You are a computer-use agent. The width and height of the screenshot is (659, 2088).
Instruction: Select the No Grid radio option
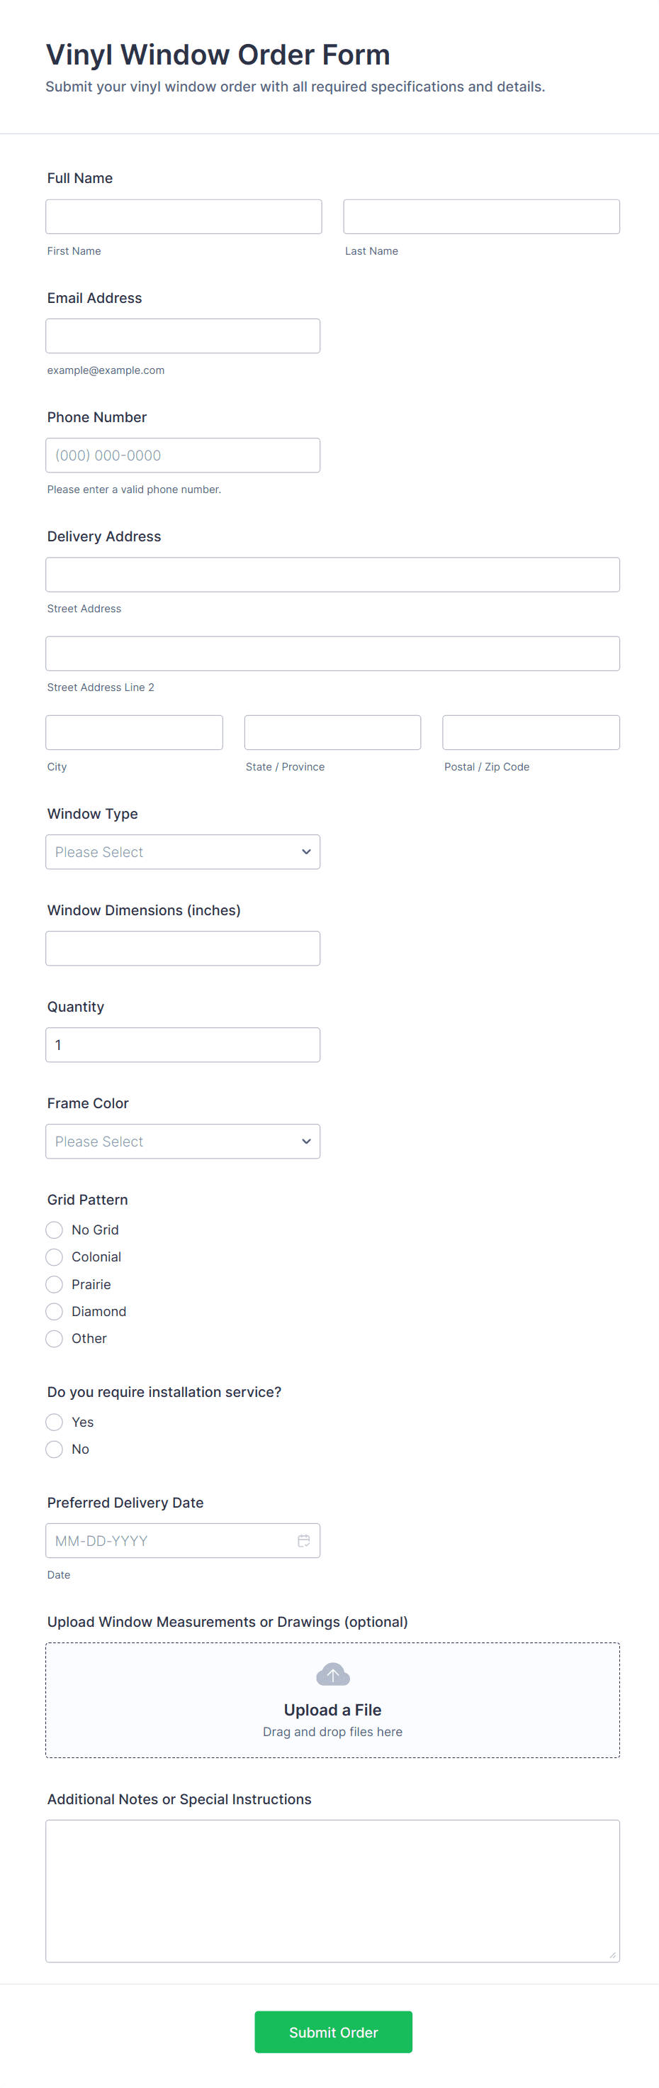tap(55, 1230)
